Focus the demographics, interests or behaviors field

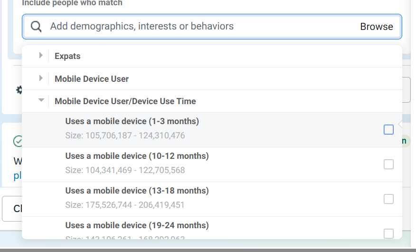pos(190,27)
